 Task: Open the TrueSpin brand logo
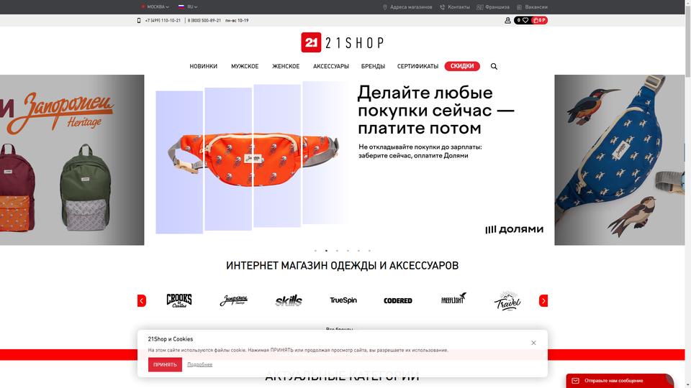pyautogui.click(x=343, y=300)
